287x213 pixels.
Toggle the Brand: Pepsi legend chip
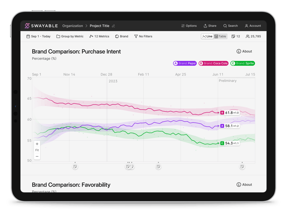pyautogui.click(x=185, y=63)
